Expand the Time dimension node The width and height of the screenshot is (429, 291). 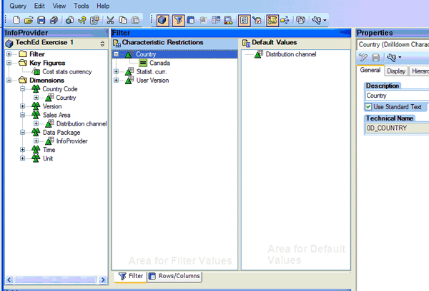[22, 150]
